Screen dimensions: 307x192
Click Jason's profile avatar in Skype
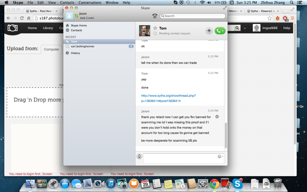(69, 16)
